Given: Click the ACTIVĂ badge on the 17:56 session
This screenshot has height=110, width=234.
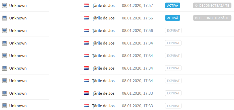Looking at the screenshot, I should click(172, 18).
